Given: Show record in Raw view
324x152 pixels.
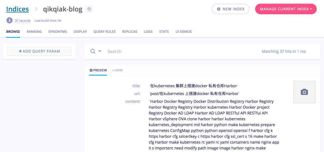Looking at the screenshot, I should pos(117,70).
